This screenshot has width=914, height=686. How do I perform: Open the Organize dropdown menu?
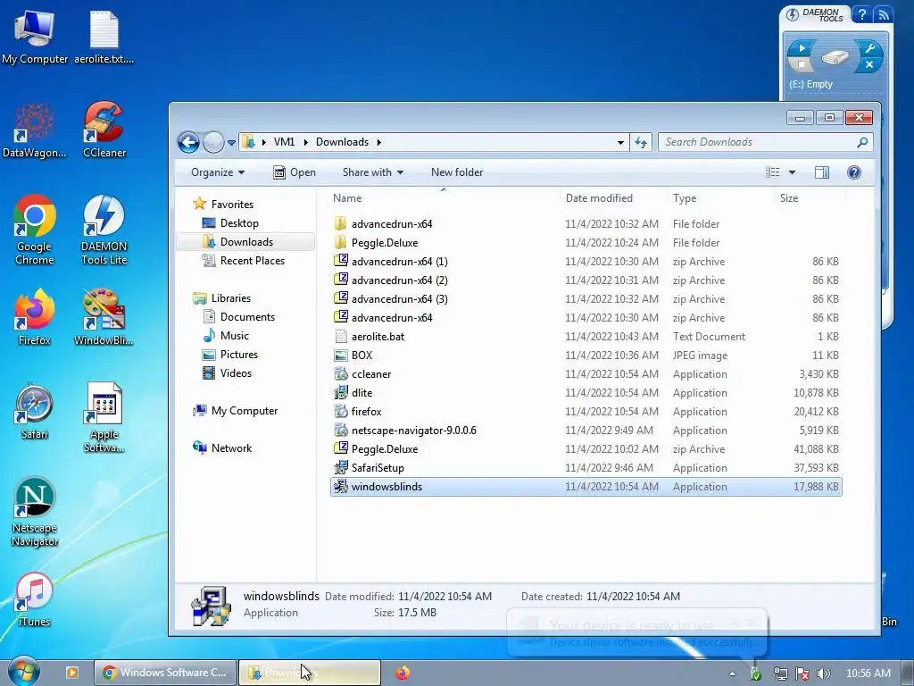click(218, 172)
